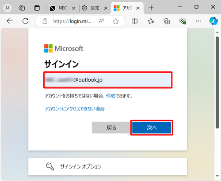This screenshot has height=181, width=221.
Task: Go back to the previous page
Action: pyautogui.click(x=10, y=21)
